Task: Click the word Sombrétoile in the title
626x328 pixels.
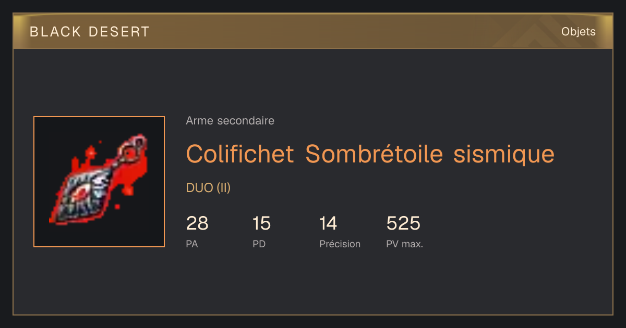Action: (x=374, y=154)
